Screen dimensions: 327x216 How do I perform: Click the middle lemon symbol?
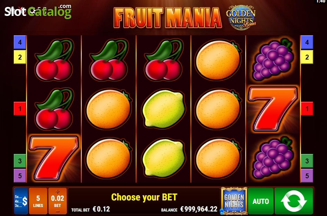pyautogui.click(x=164, y=109)
